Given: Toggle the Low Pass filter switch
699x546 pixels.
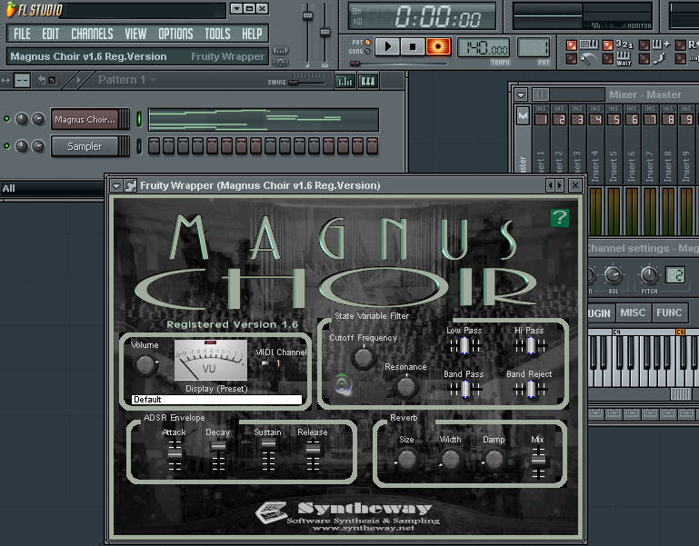Looking at the screenshot, I should pyautogui.click(x=464, y=345).
